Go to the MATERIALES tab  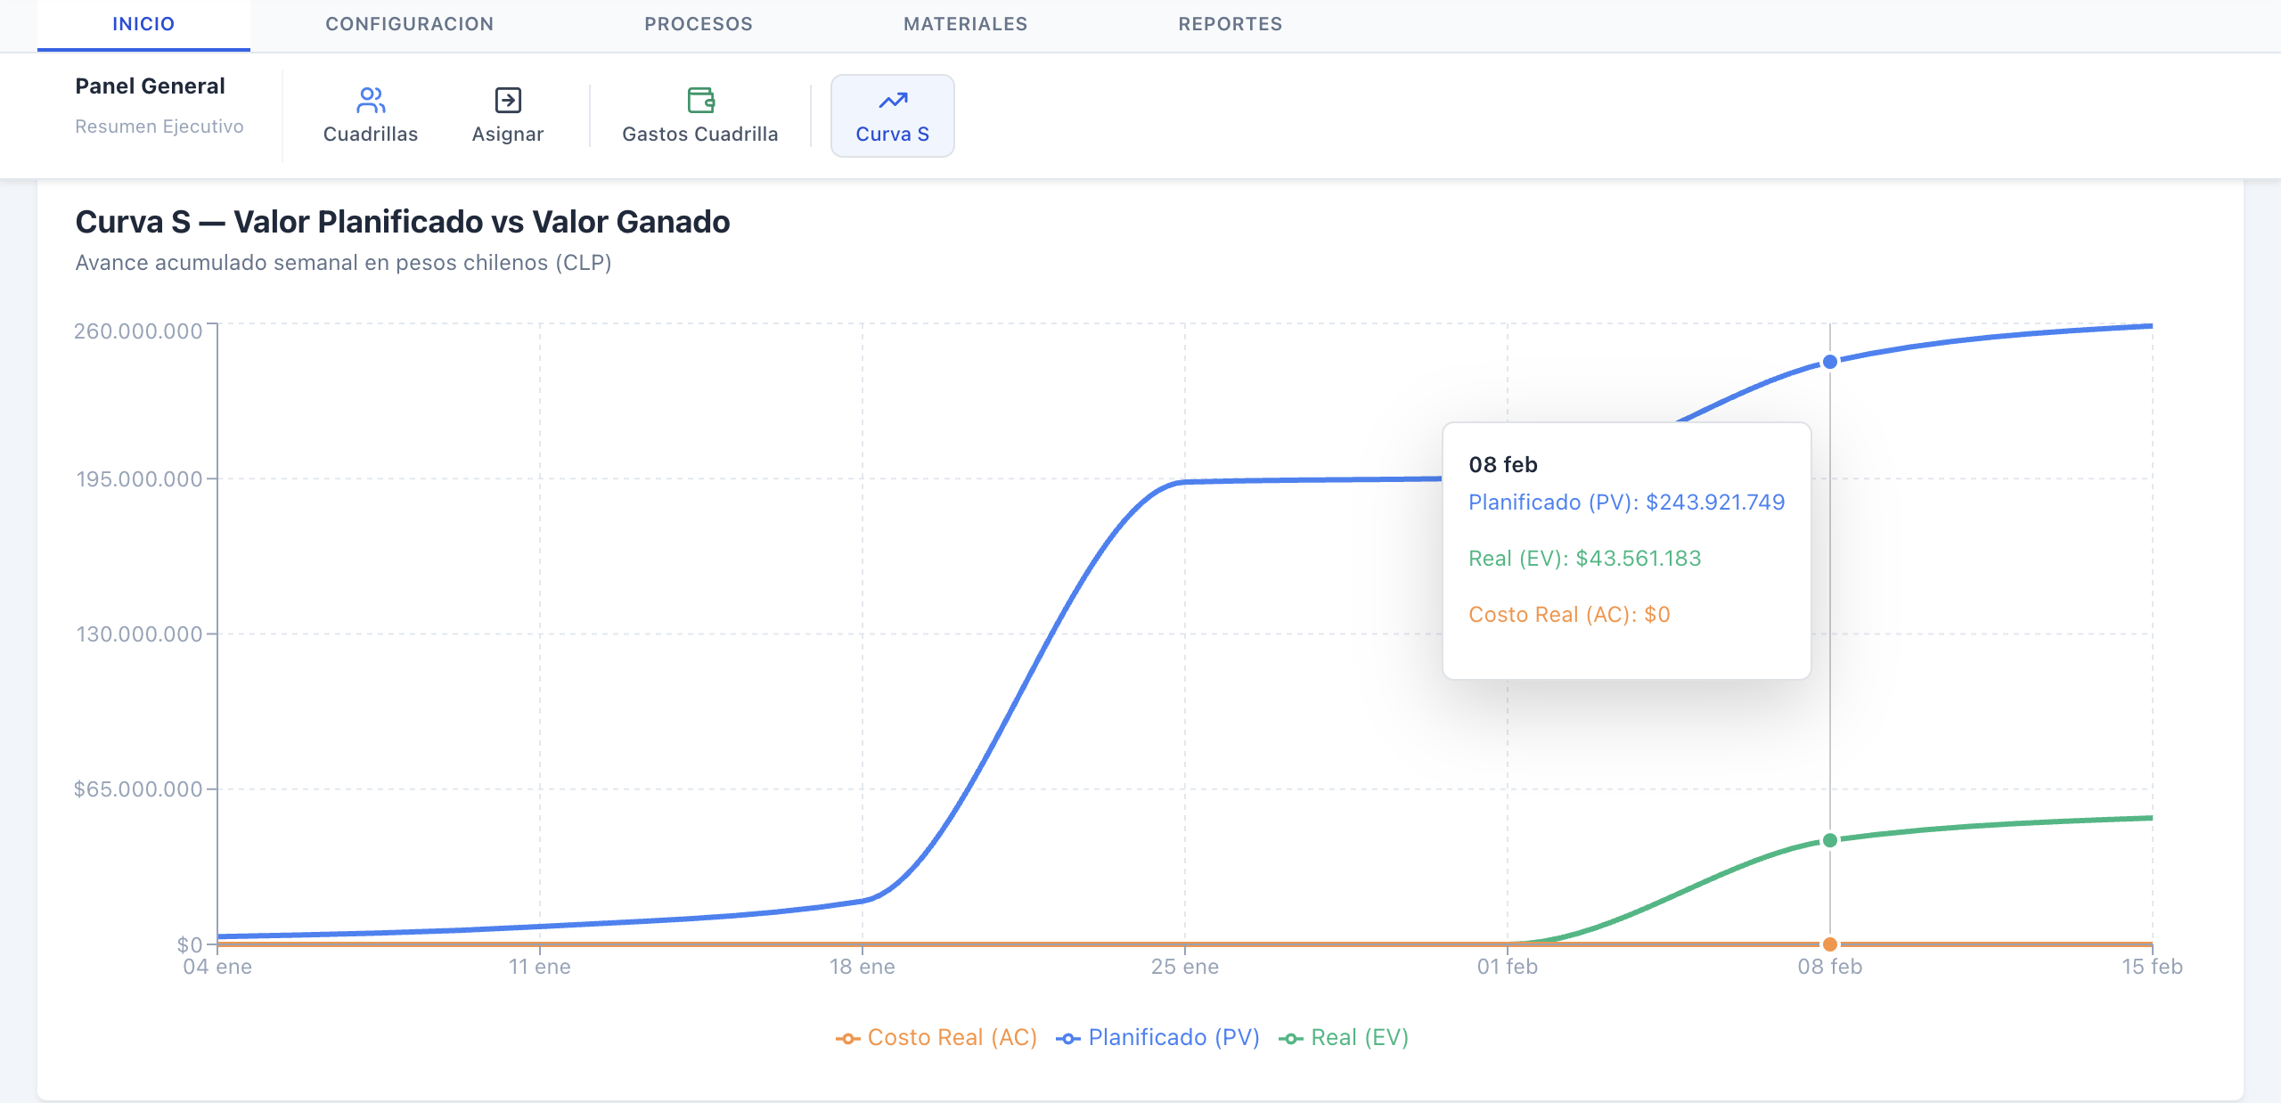coord(965,24)
